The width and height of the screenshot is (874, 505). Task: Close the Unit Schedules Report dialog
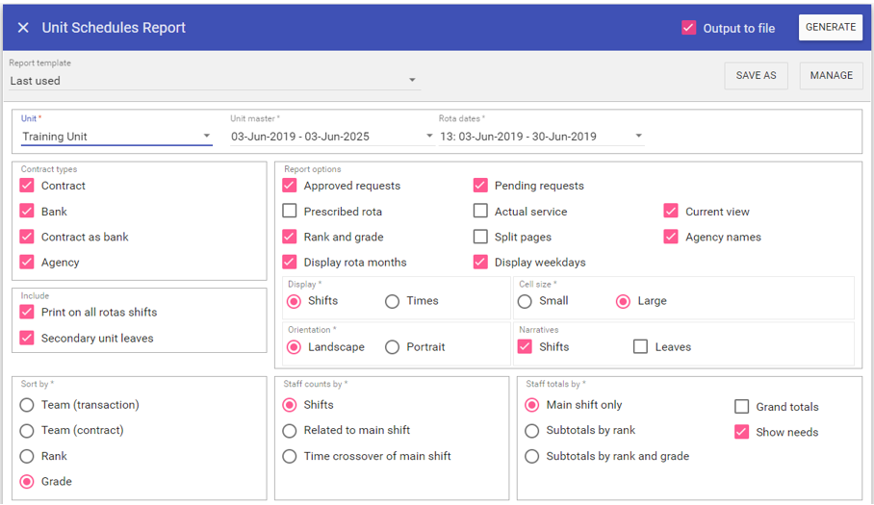23,28
